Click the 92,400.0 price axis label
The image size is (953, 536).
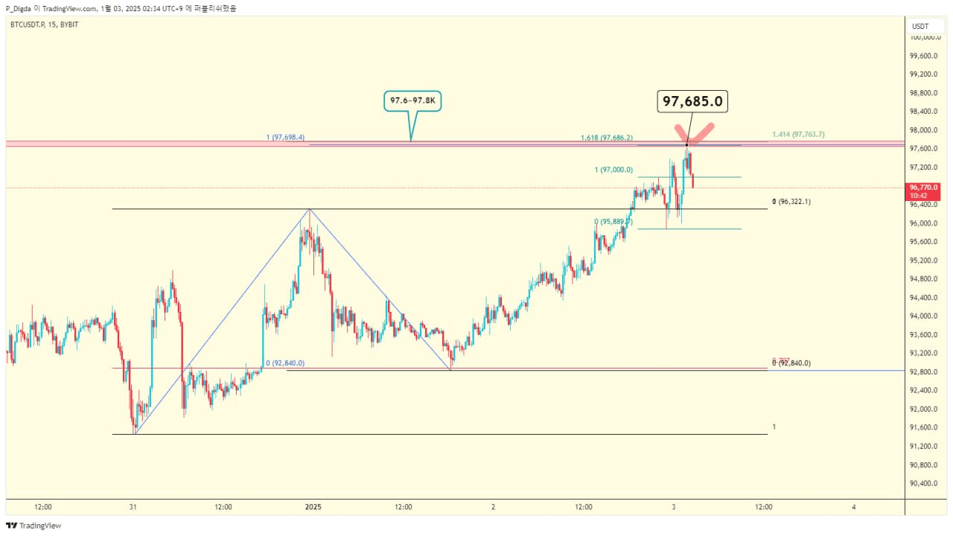922,391
